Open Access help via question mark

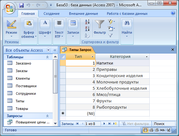point(173,13)
